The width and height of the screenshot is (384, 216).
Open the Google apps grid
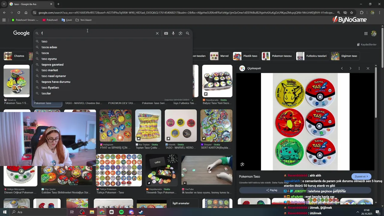point(366,34)
